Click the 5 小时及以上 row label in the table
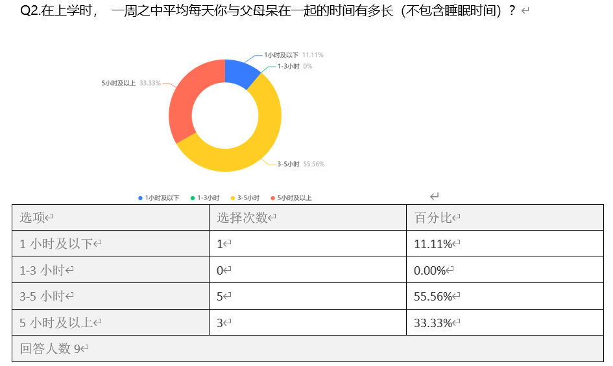 (110, 322)
